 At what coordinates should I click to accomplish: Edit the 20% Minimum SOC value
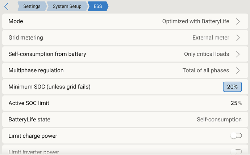[232, 87]
